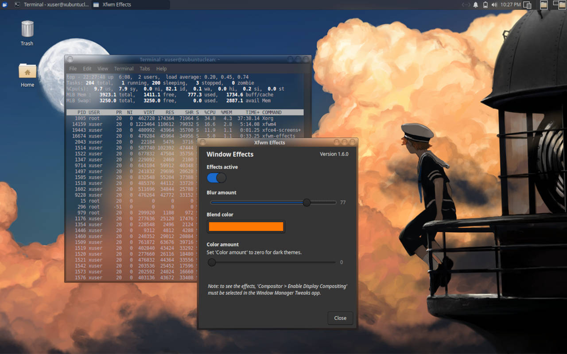Maximize the Xfwm Effects window

345,142
